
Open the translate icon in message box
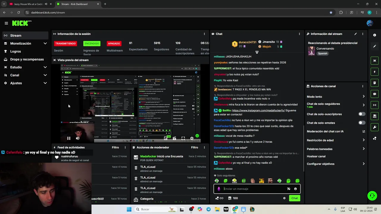click(x=288, y=189)
